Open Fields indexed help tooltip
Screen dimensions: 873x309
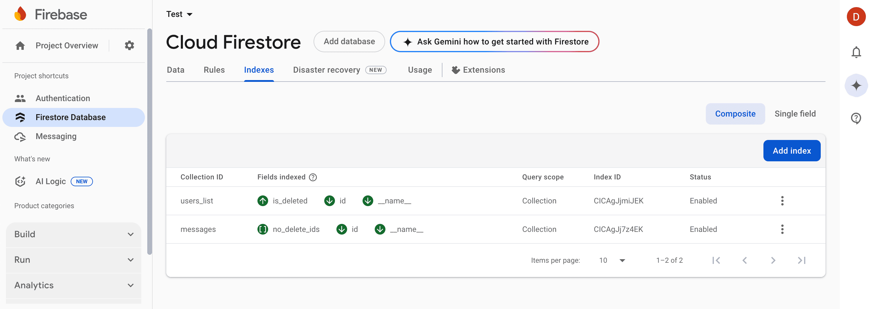[313, 177]
